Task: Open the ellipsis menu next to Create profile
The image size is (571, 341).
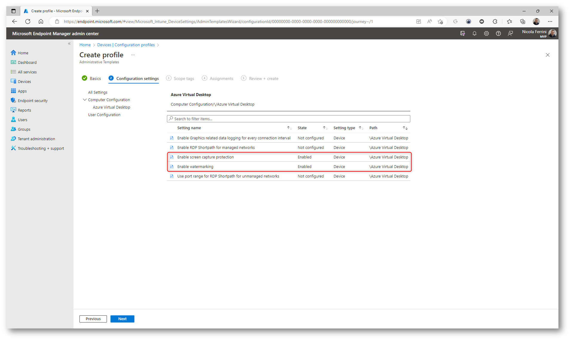Action: (x=133, y=55)
